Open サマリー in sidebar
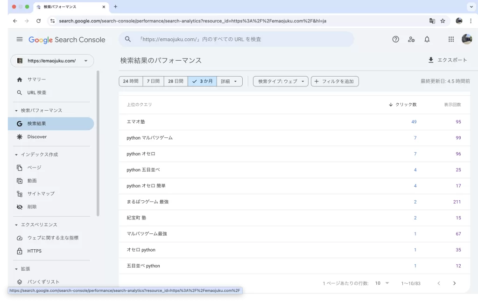 [51, 79]
